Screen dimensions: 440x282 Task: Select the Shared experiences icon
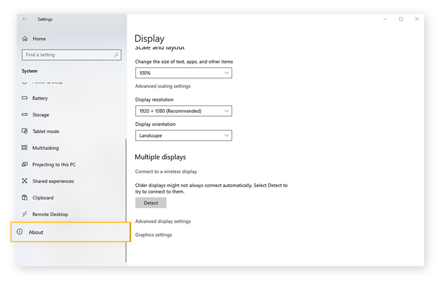(x=25, y=181)
